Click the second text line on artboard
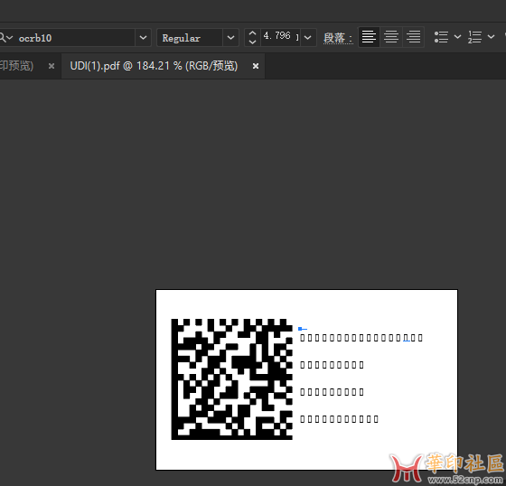This screenshot has height=486, width=506. 333,365
